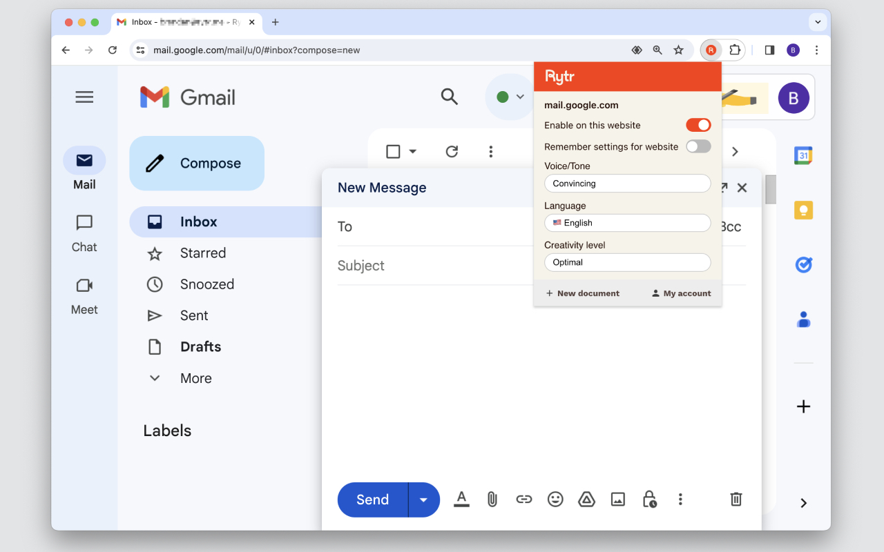Image resolution: width=884 pixels, height=552 pixels.
Task: Turn on confidential mode with the lock icon
Action: click(x=648, y=499)
